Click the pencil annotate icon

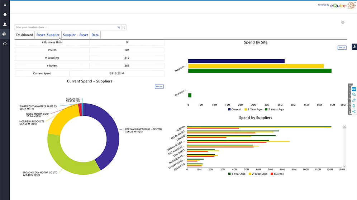(x=354, y=100)
